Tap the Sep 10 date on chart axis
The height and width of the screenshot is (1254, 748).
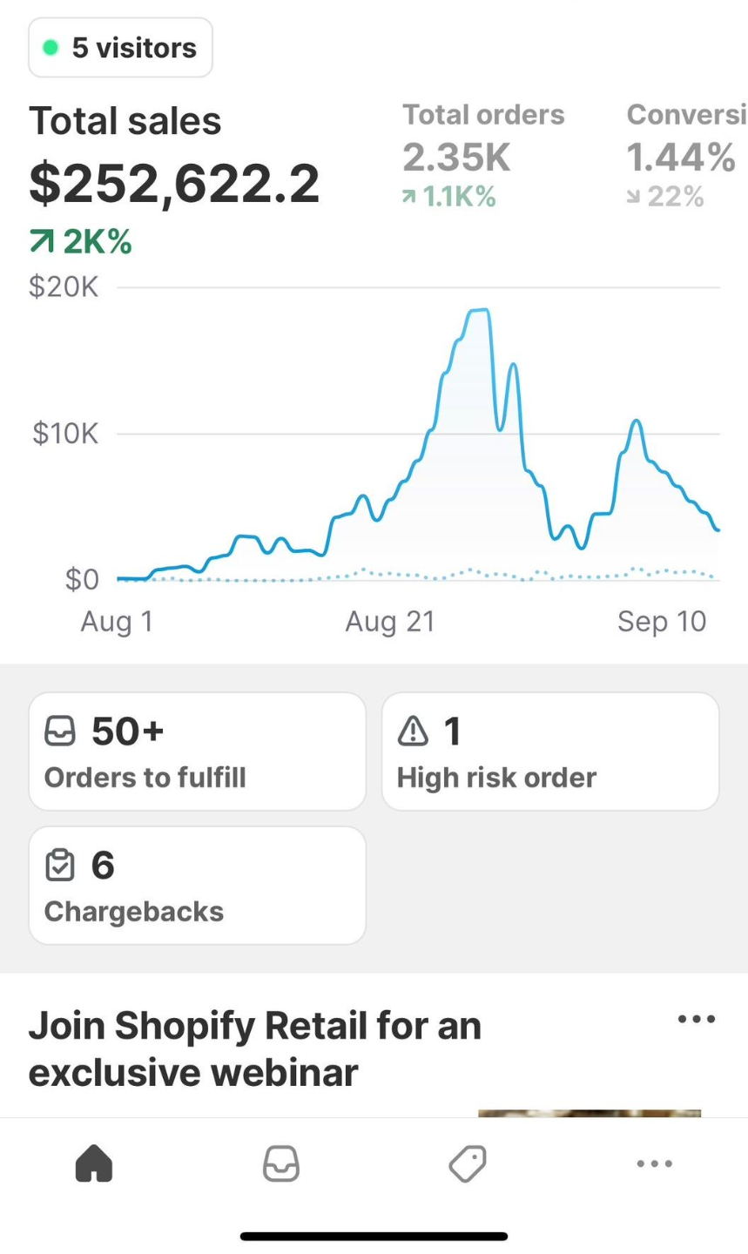click(x=662, y=621)
